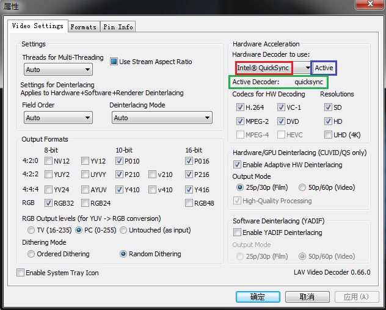Open the Pin Info tab
Image resolution: width=386 pixels, height=310 pixels.
tap(118, 27)
